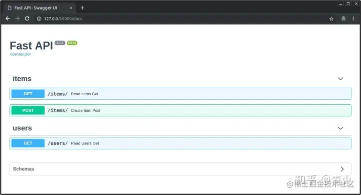
Task: Open a new tab with plus button
Action: (82, 8)
